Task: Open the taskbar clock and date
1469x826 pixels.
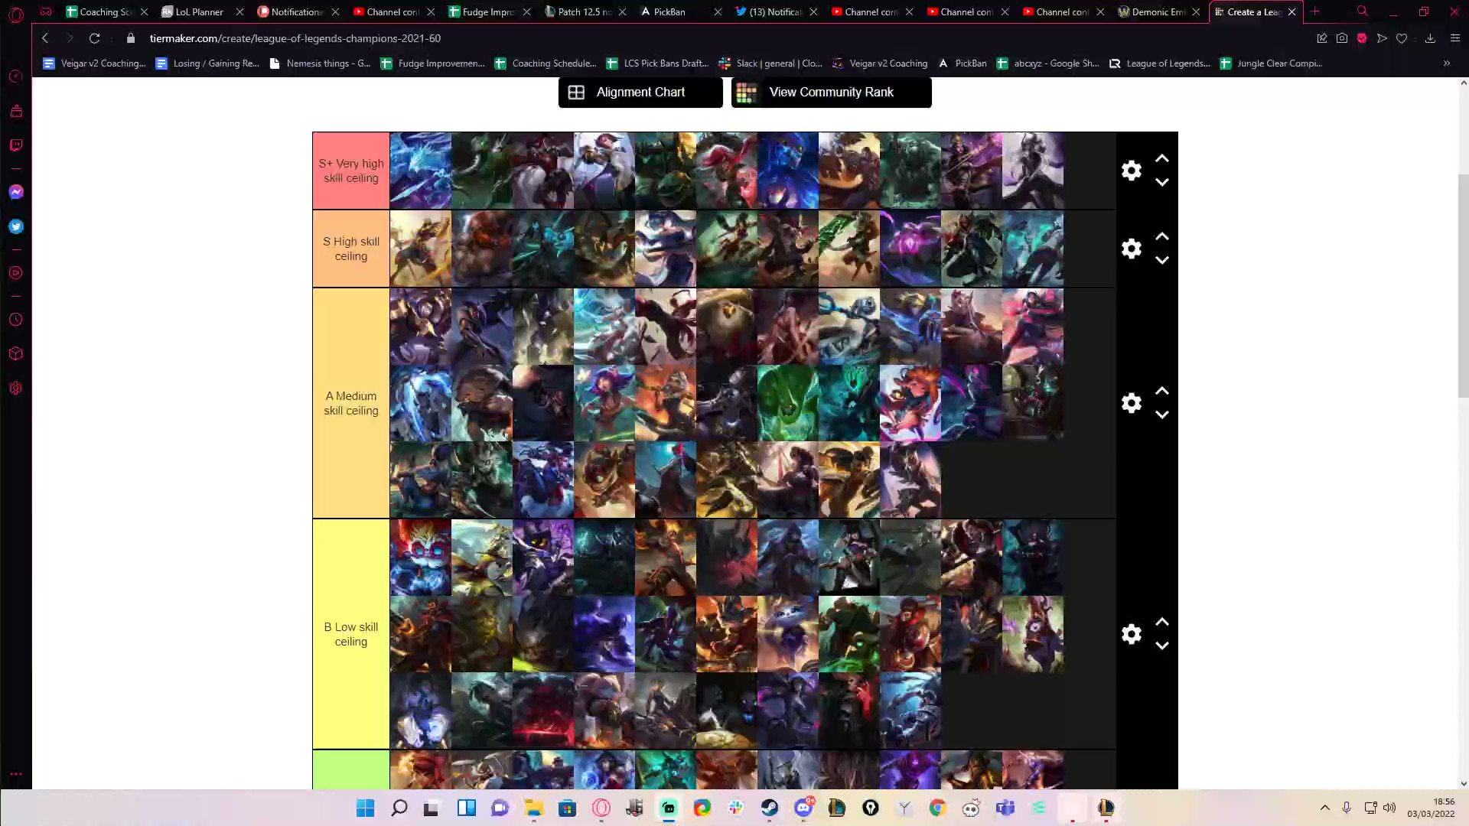Action: (1430, 808)
